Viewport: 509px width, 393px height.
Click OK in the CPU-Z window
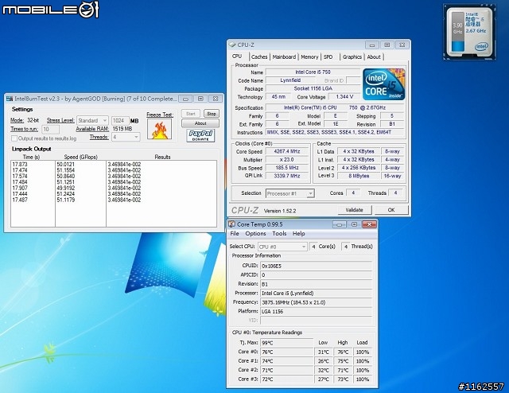click(391, 210)
